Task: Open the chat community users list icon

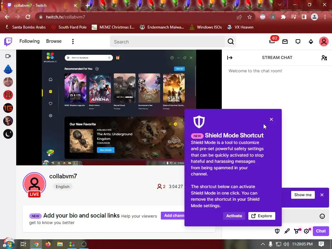Action: click(x=324, y=58)
